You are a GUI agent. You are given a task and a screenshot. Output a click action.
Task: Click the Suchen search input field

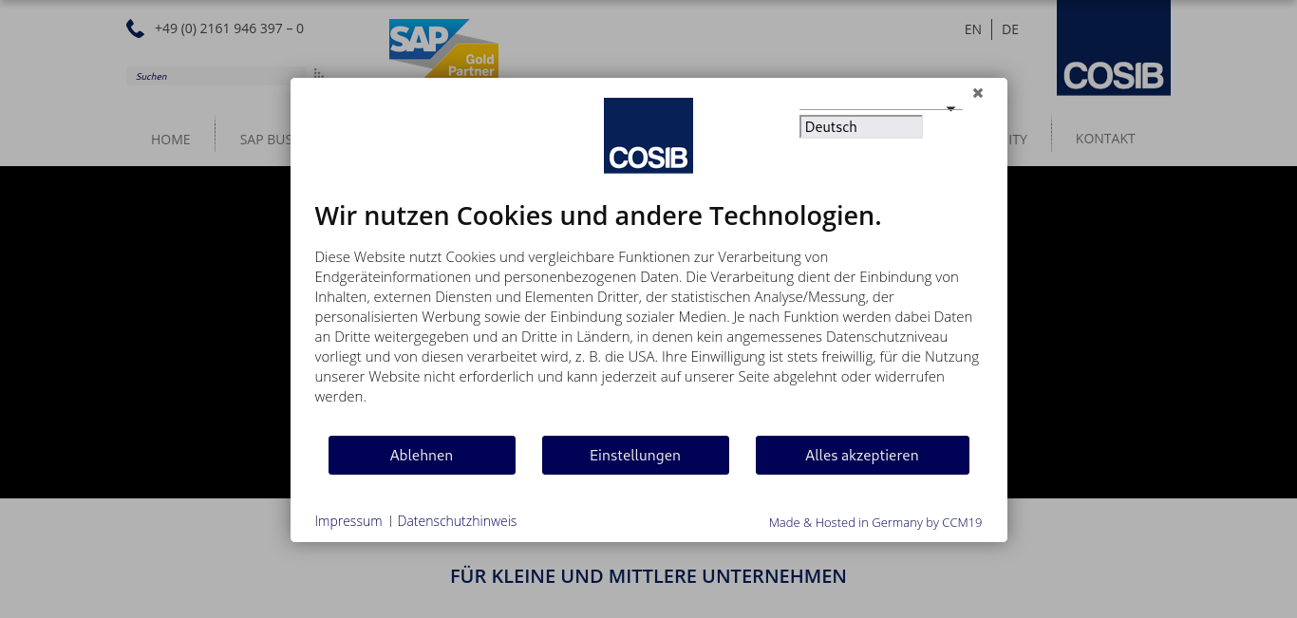click(218, 76)
